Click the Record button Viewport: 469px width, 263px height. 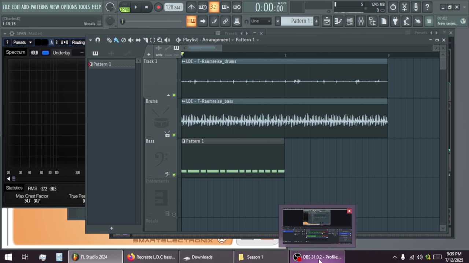158,7
